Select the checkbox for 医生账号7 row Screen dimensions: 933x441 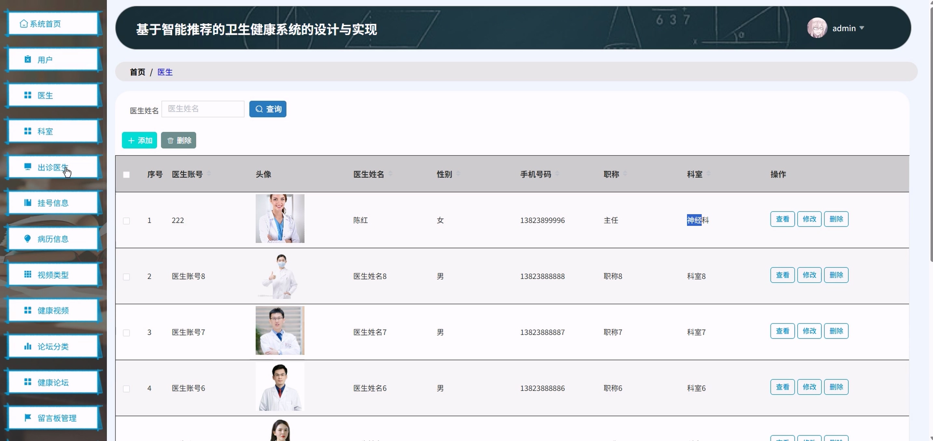(x=127, y=333)
